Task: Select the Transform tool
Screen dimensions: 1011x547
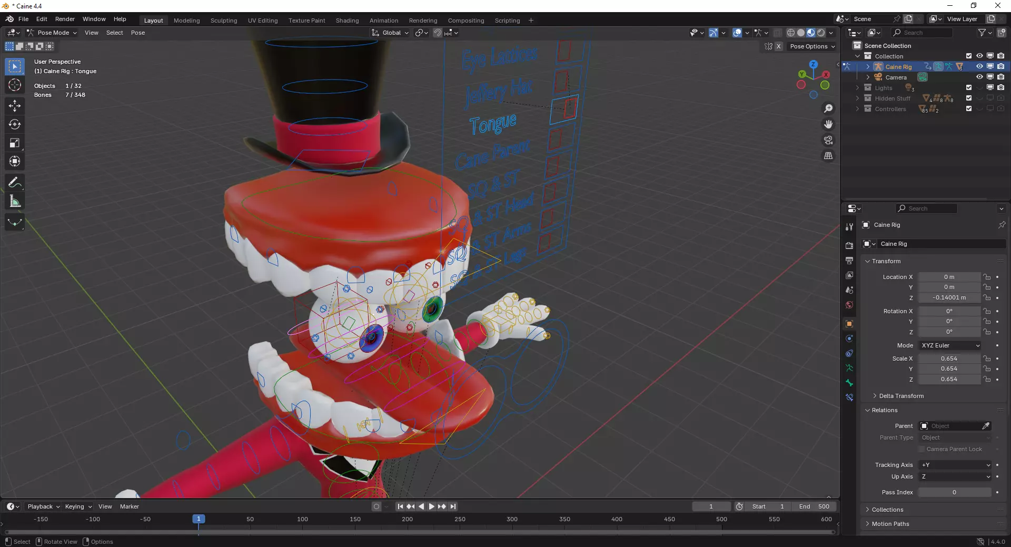Action: 15,161
